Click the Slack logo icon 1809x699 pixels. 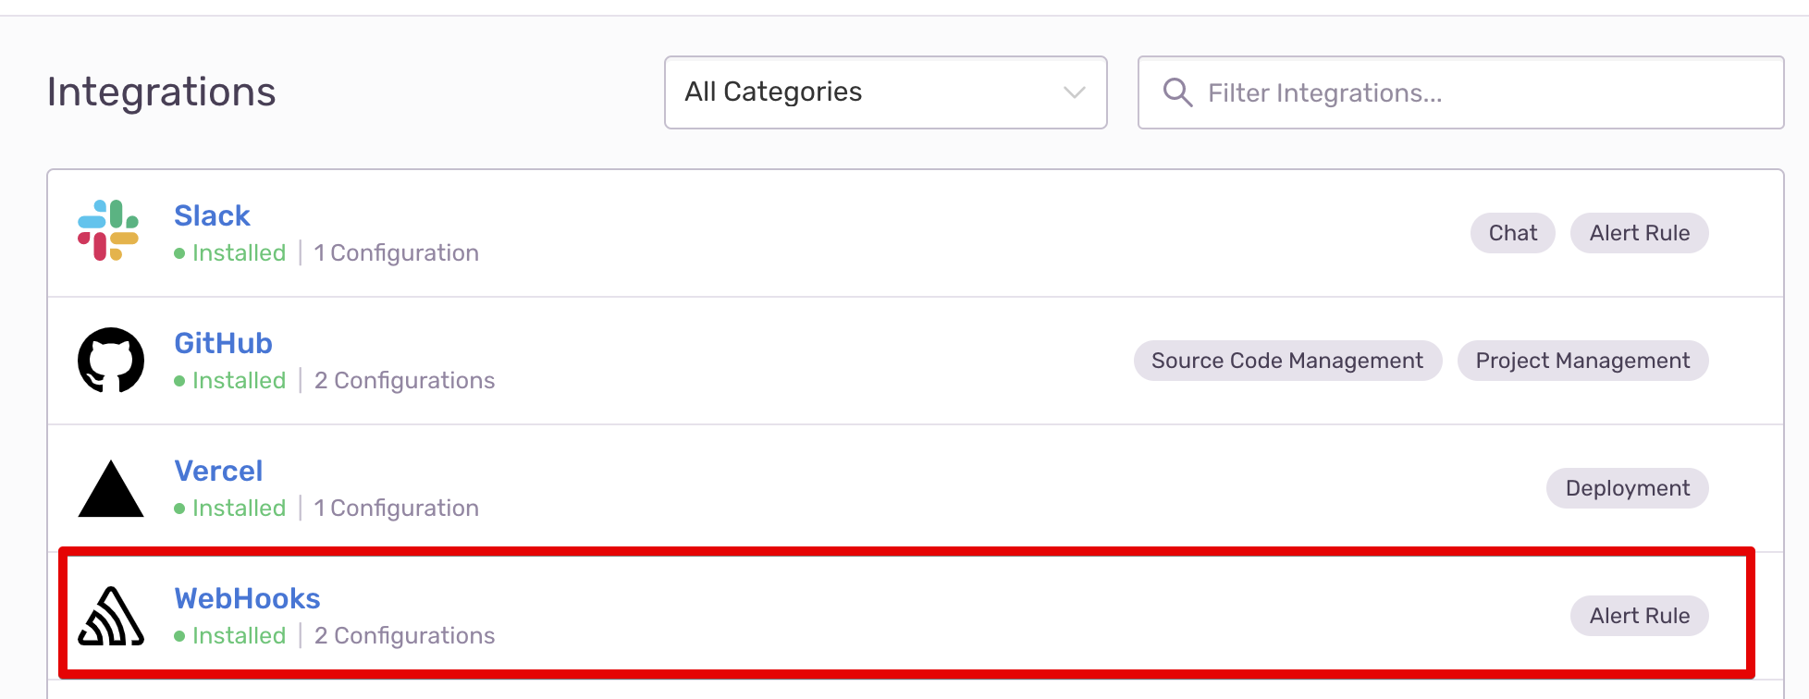pos(108,231)
